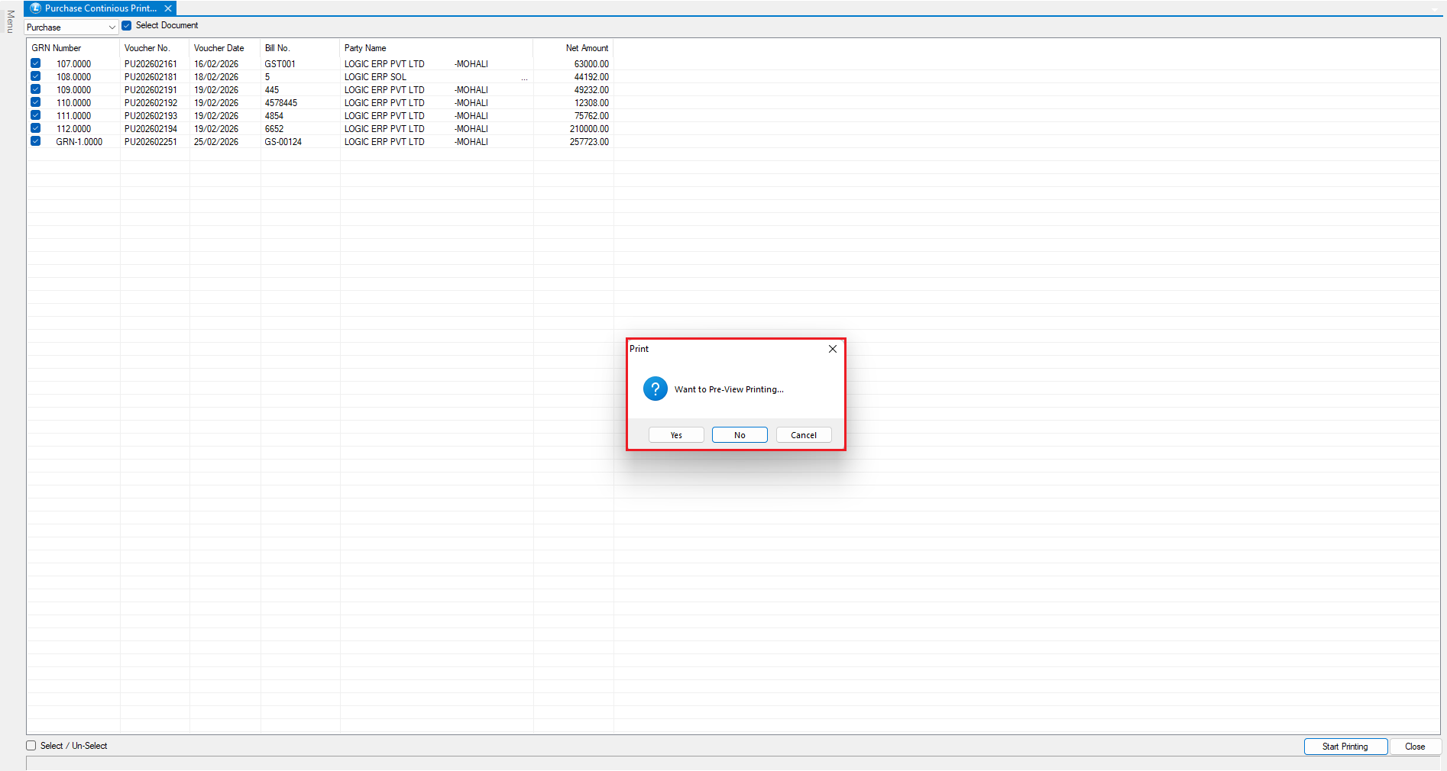Click the Purchase Continious Print tab icon
Viewport: 1447px width, 771px height.
coord(35,8)
